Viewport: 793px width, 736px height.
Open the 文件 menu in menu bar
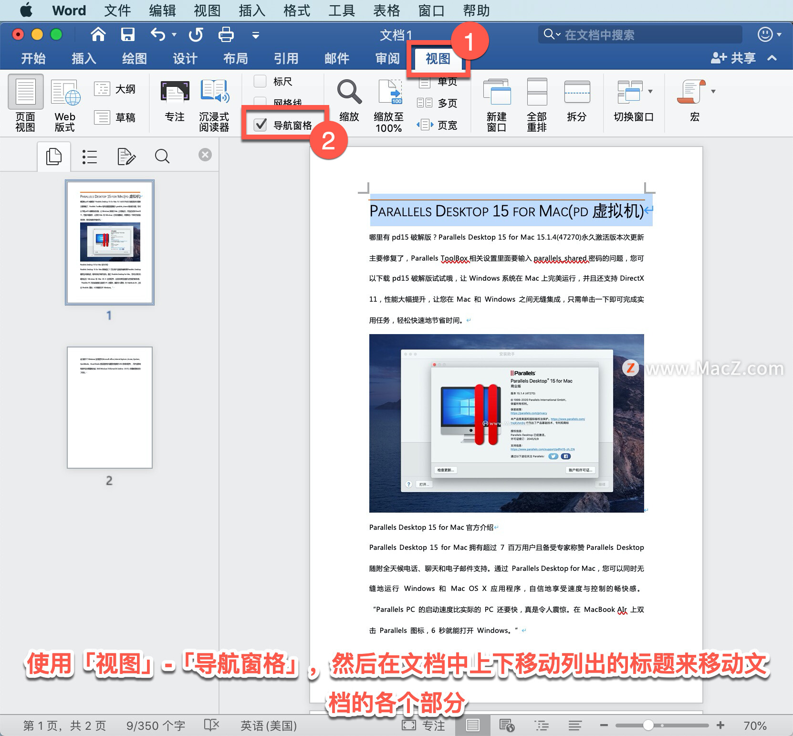coord(117,10)
